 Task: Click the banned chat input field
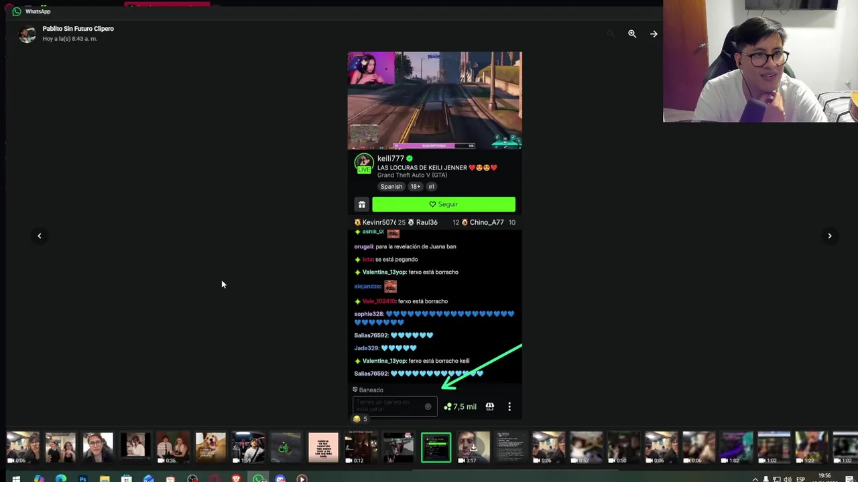395,406
